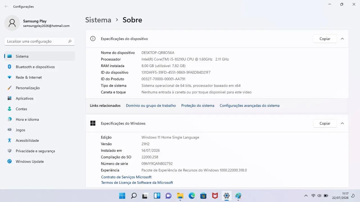
Task: Click the Links relacionados label
Action: [105, 105]
